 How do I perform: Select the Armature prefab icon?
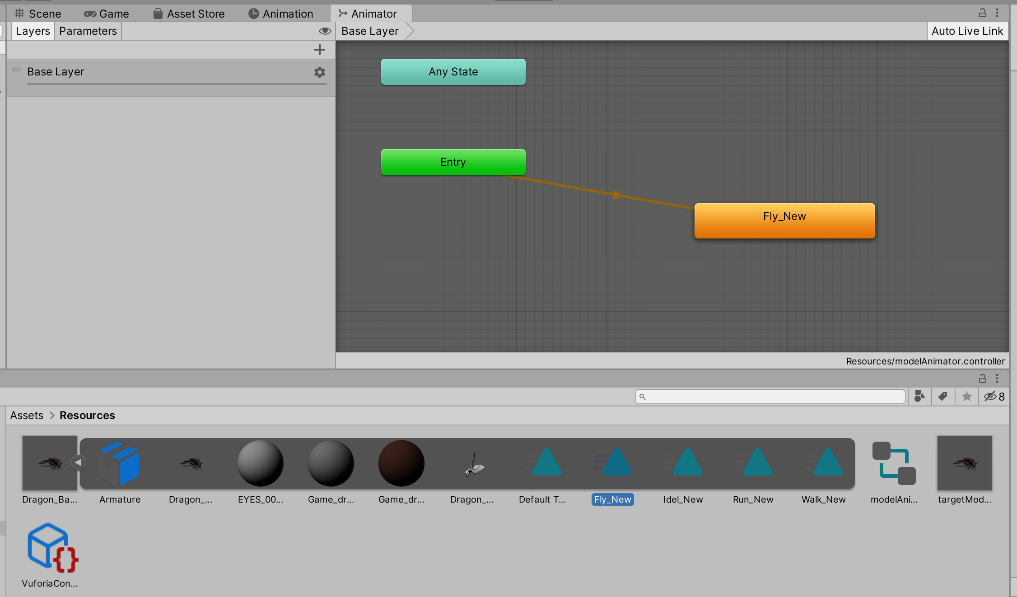pyautogui.click(x=120, y=463)
